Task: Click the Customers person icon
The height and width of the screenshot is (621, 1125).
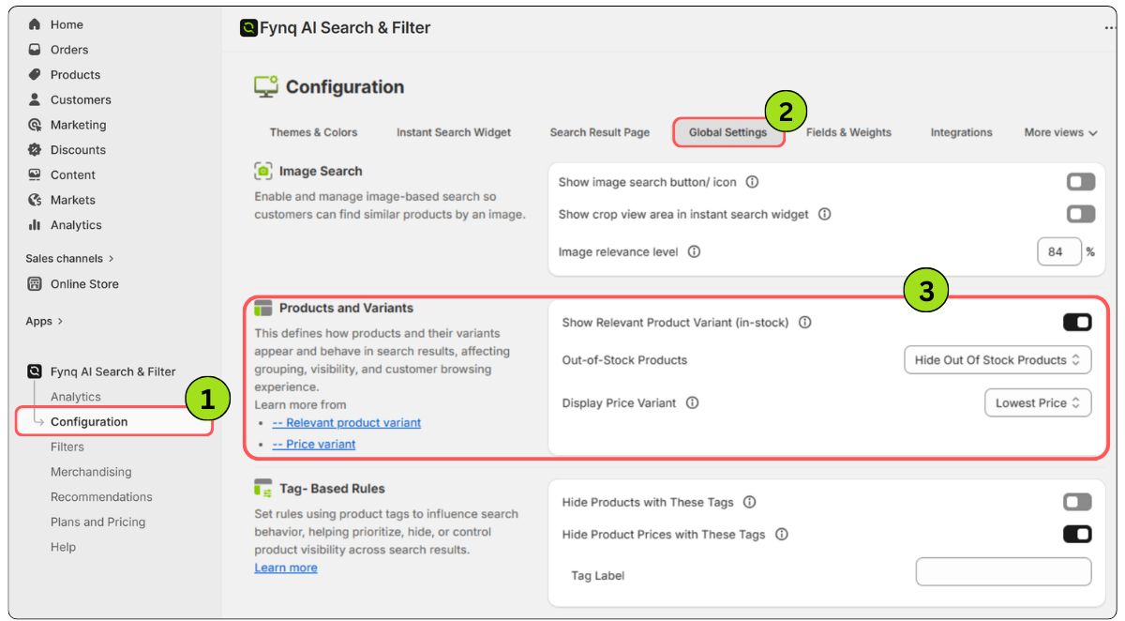Action: click(35, 99)
